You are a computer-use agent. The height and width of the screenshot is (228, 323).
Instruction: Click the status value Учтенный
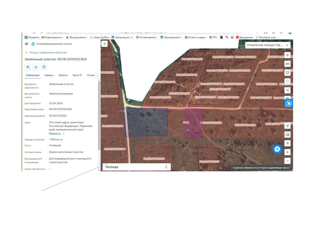click(x=55, y=146)
